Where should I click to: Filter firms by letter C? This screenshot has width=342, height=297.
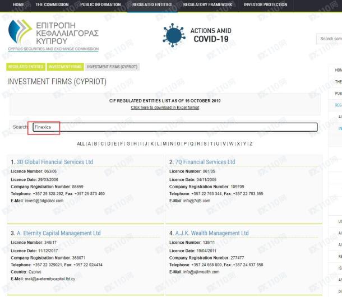(x=102, y=143)
